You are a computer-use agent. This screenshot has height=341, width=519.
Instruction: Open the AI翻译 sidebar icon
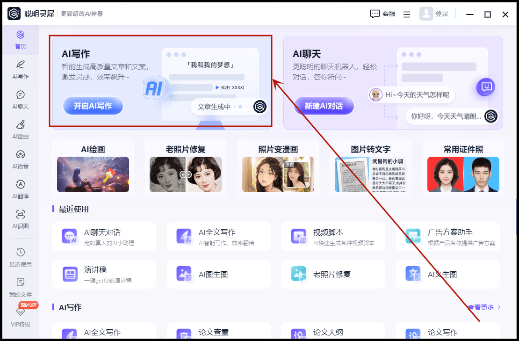tap(20, 190)
